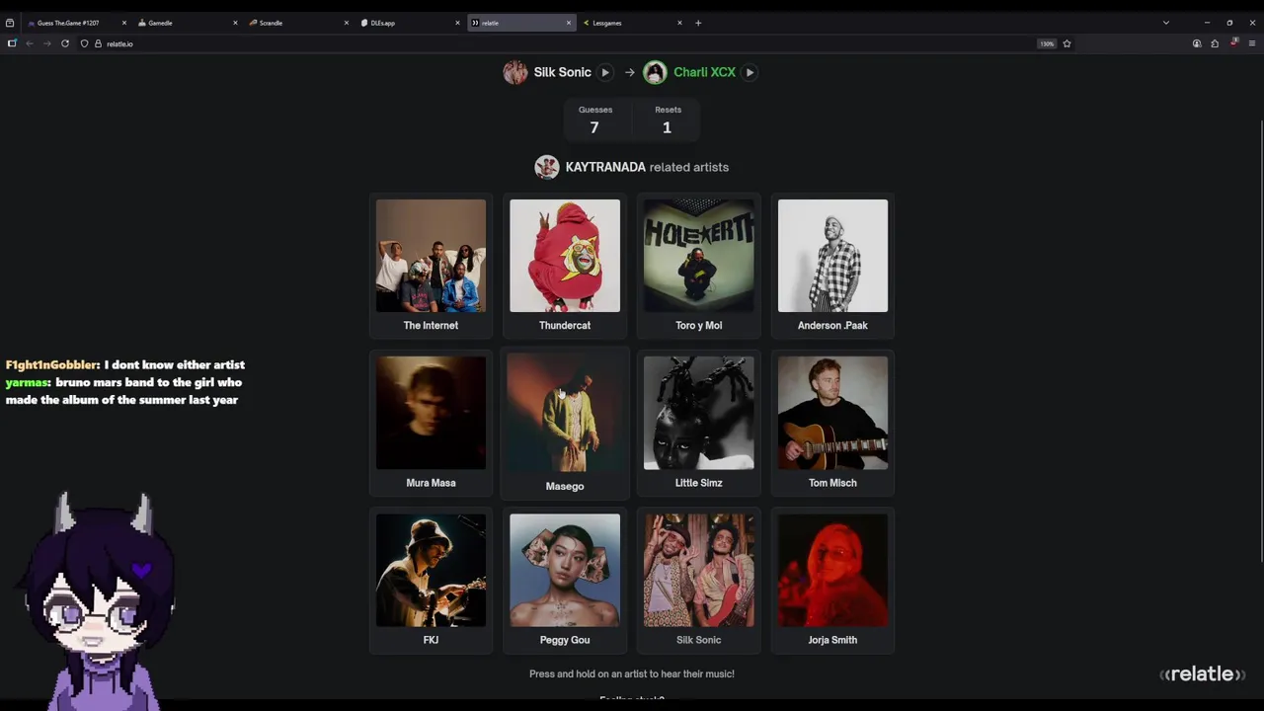This screenshot has width=1264, height=711.
Task: Go forward to the next page
Action: tap(46, 43)
